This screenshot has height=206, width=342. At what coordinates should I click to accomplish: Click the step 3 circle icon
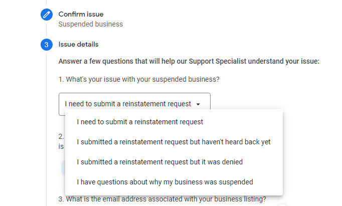47,45
